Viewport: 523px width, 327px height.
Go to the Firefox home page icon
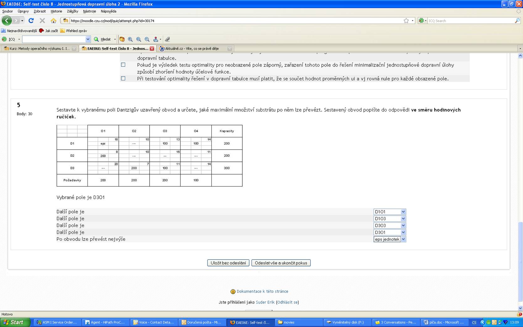(54, 21)
